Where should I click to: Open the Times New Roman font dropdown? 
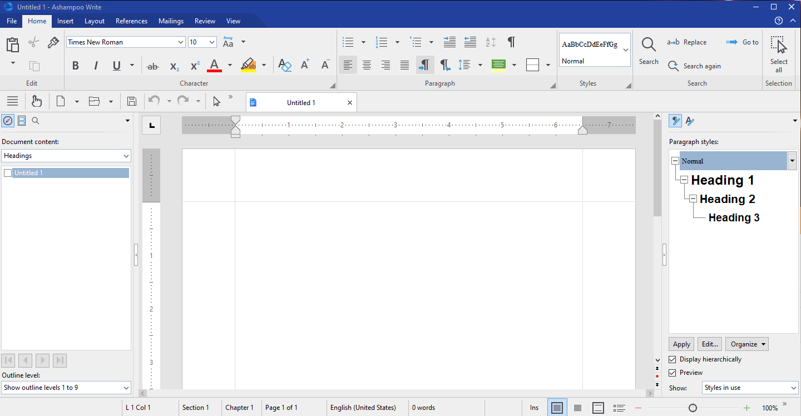pyautogui.click(x=181, y=42)
